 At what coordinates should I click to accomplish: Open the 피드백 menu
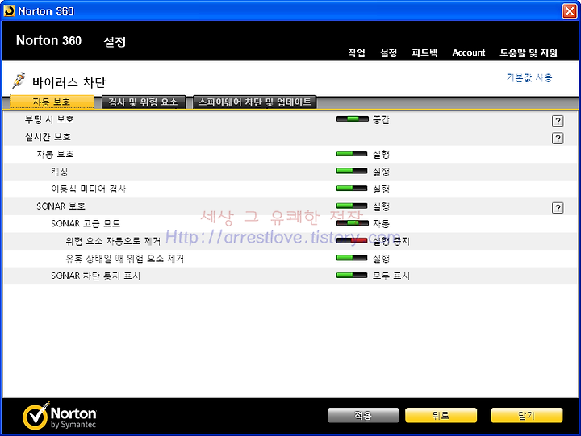[424, 52]
